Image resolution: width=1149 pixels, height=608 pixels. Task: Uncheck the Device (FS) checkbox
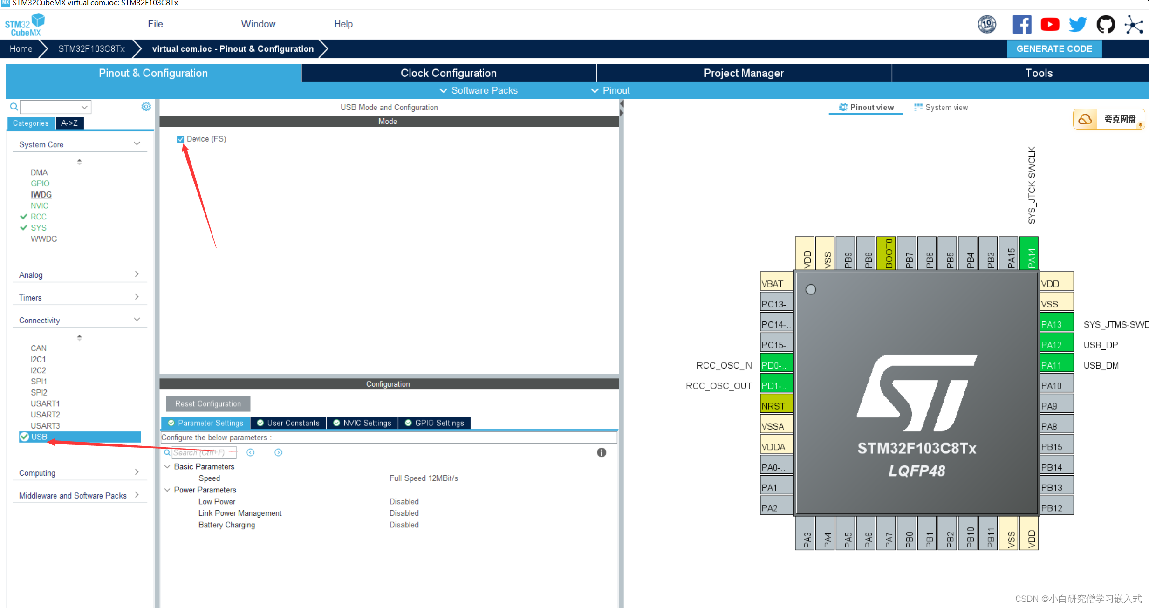click(181, 139)
